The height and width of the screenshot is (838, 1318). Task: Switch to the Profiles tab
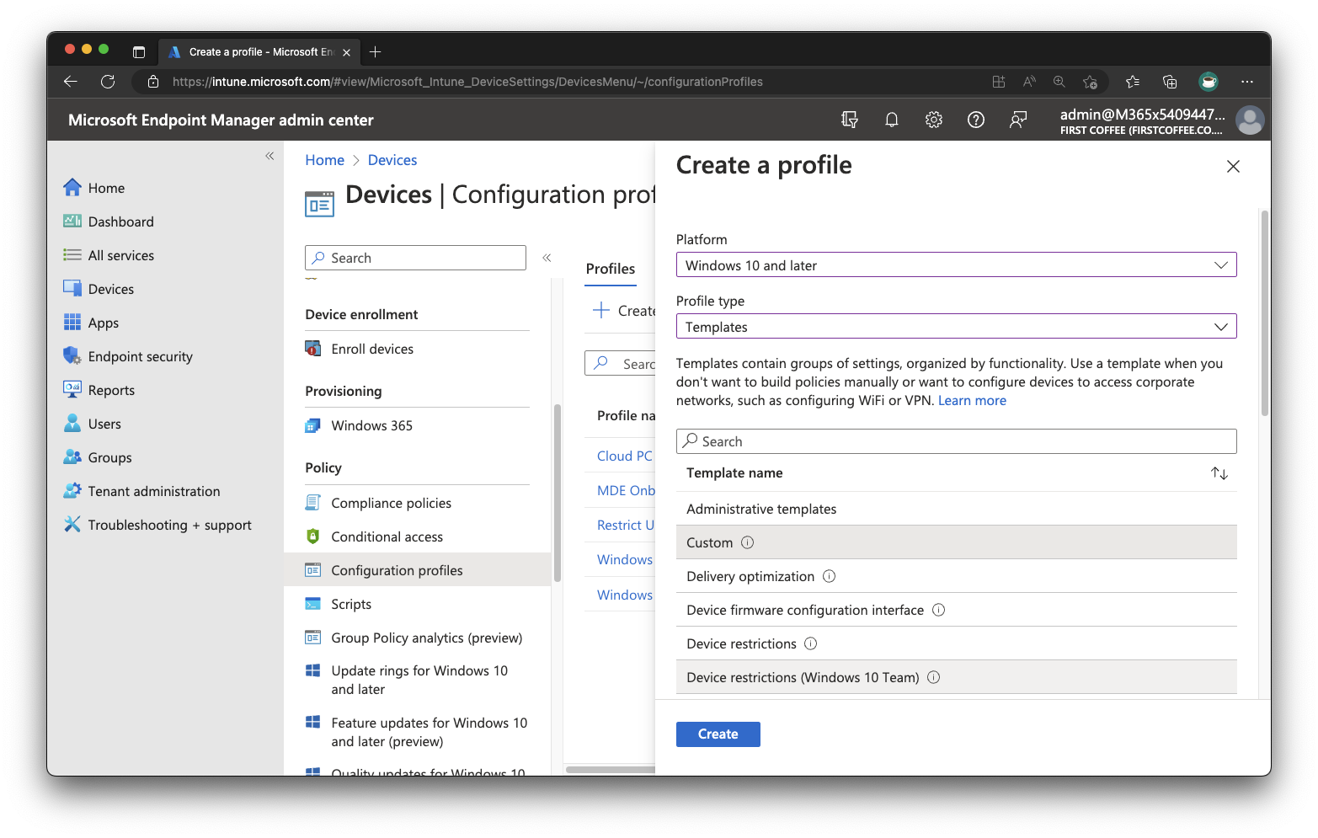(610, 268)
